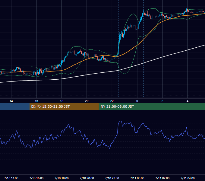Click hour label 4 on upper time axis
The height and width of the screenshot is (181, 205).
(188, 101)
